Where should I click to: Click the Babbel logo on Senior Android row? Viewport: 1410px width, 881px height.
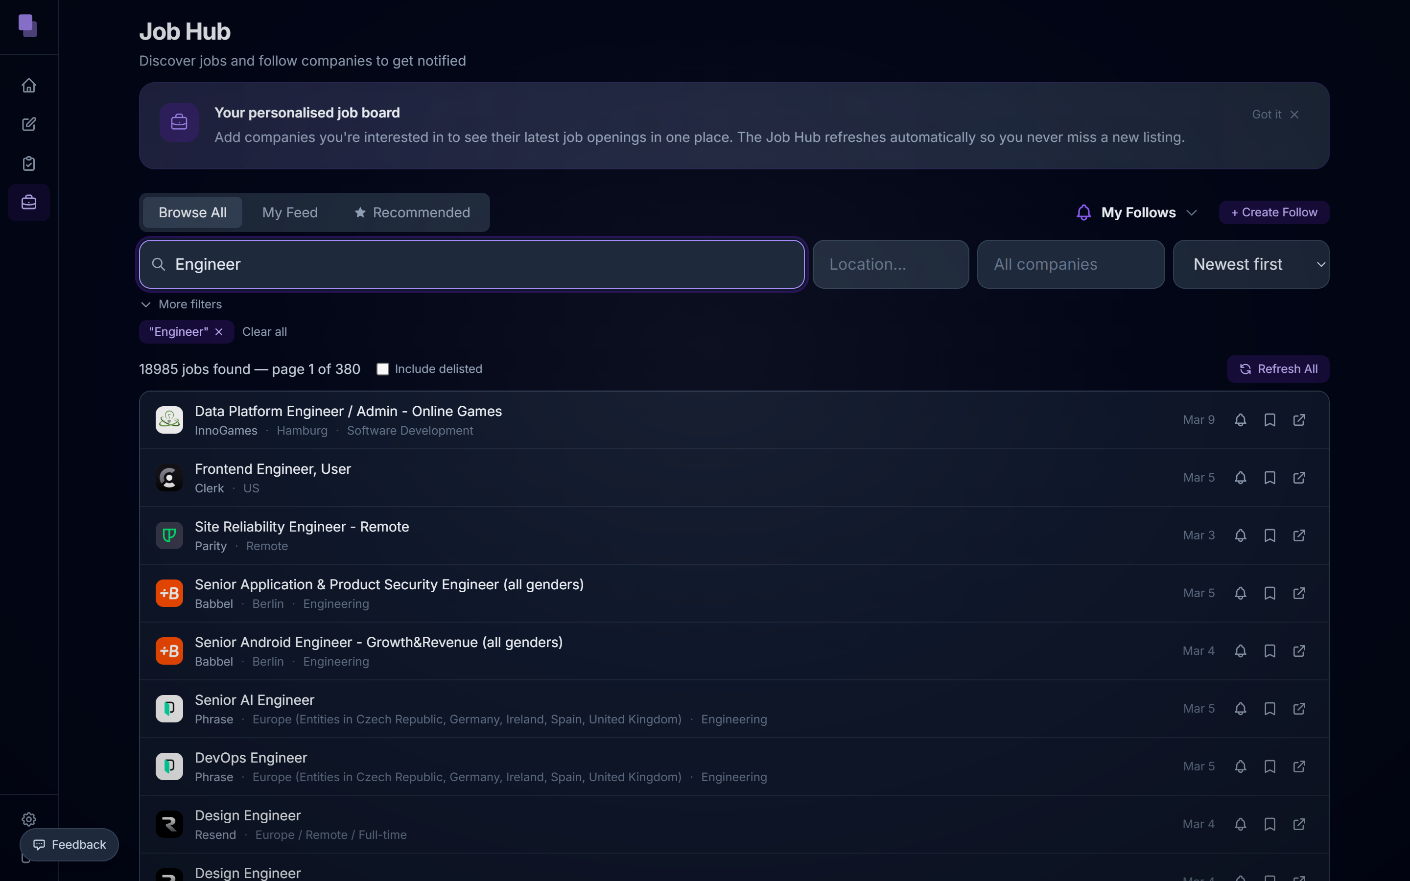tap(169, 650)
